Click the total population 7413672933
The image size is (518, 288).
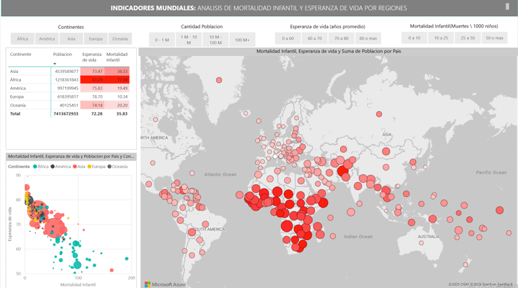point(65,113)
